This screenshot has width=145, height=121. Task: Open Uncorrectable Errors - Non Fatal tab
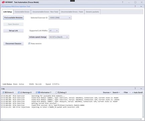45,12
